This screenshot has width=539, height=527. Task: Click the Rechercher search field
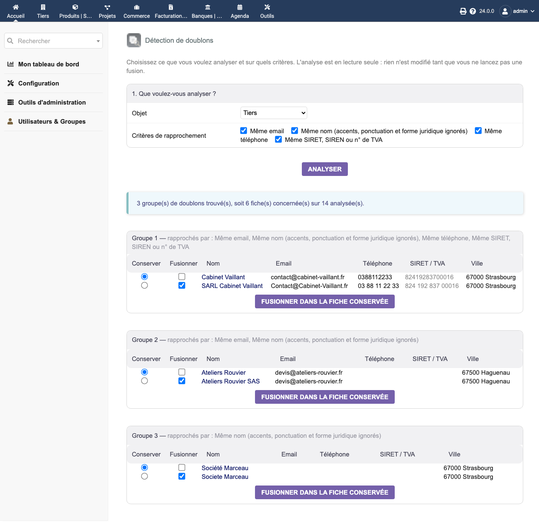(53, 41)
